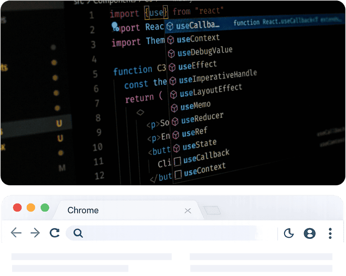Click the green maximize window button
This screenshot has width=346, height=276.
pyautogui.click(x=44, y=207)
